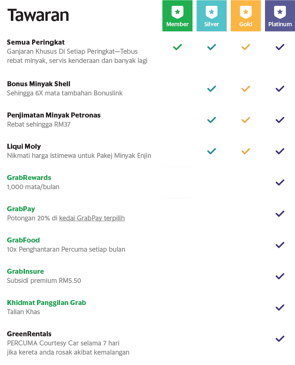Click the Silver checkmark for Semua Peringkat
This screenshot has width=295, height=365.
coord(211,47)
